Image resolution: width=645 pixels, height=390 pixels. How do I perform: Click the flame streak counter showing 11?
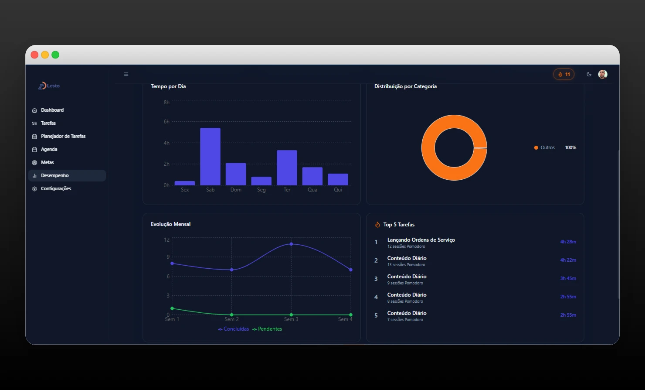(564, 74)
